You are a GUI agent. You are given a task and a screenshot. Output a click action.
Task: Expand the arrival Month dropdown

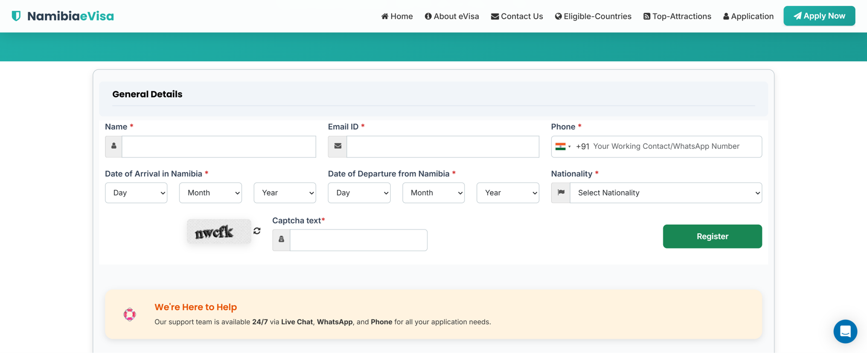[210, 193]
